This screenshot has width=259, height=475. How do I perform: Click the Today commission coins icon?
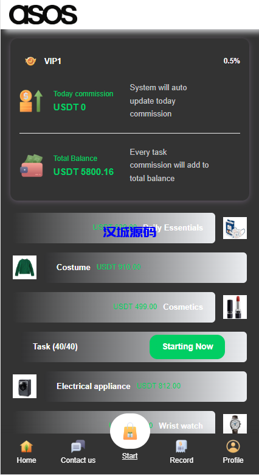click(x=31, y=101)
